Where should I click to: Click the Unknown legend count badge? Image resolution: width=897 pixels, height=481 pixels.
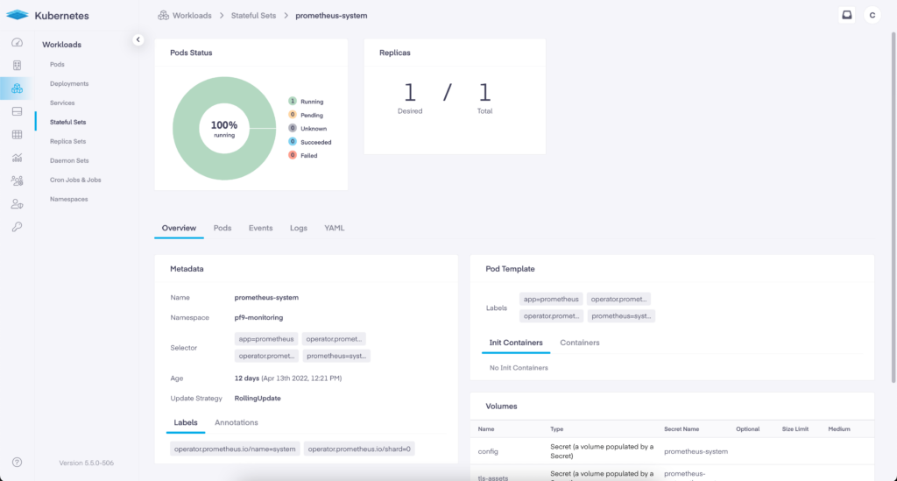pos(293,128)
